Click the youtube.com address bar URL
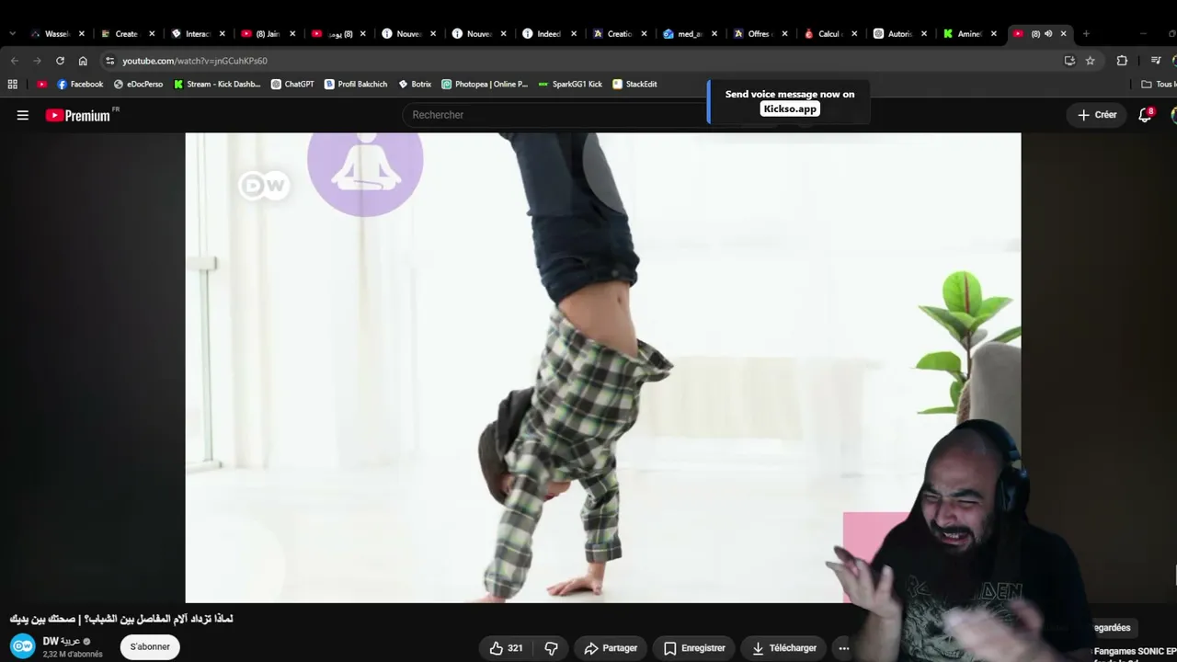This screenshot has width=1177, height=662. point(195,61)
